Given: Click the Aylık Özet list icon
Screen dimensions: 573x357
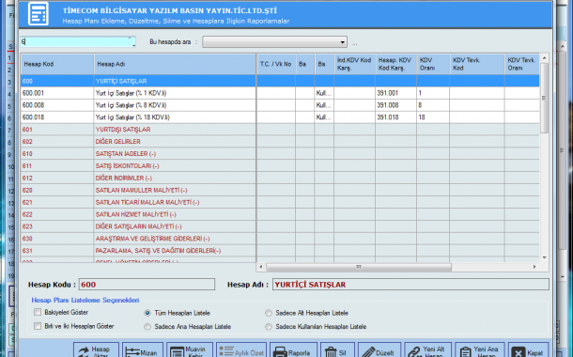Looking at the screenshot, I should [x=226, y=351].
